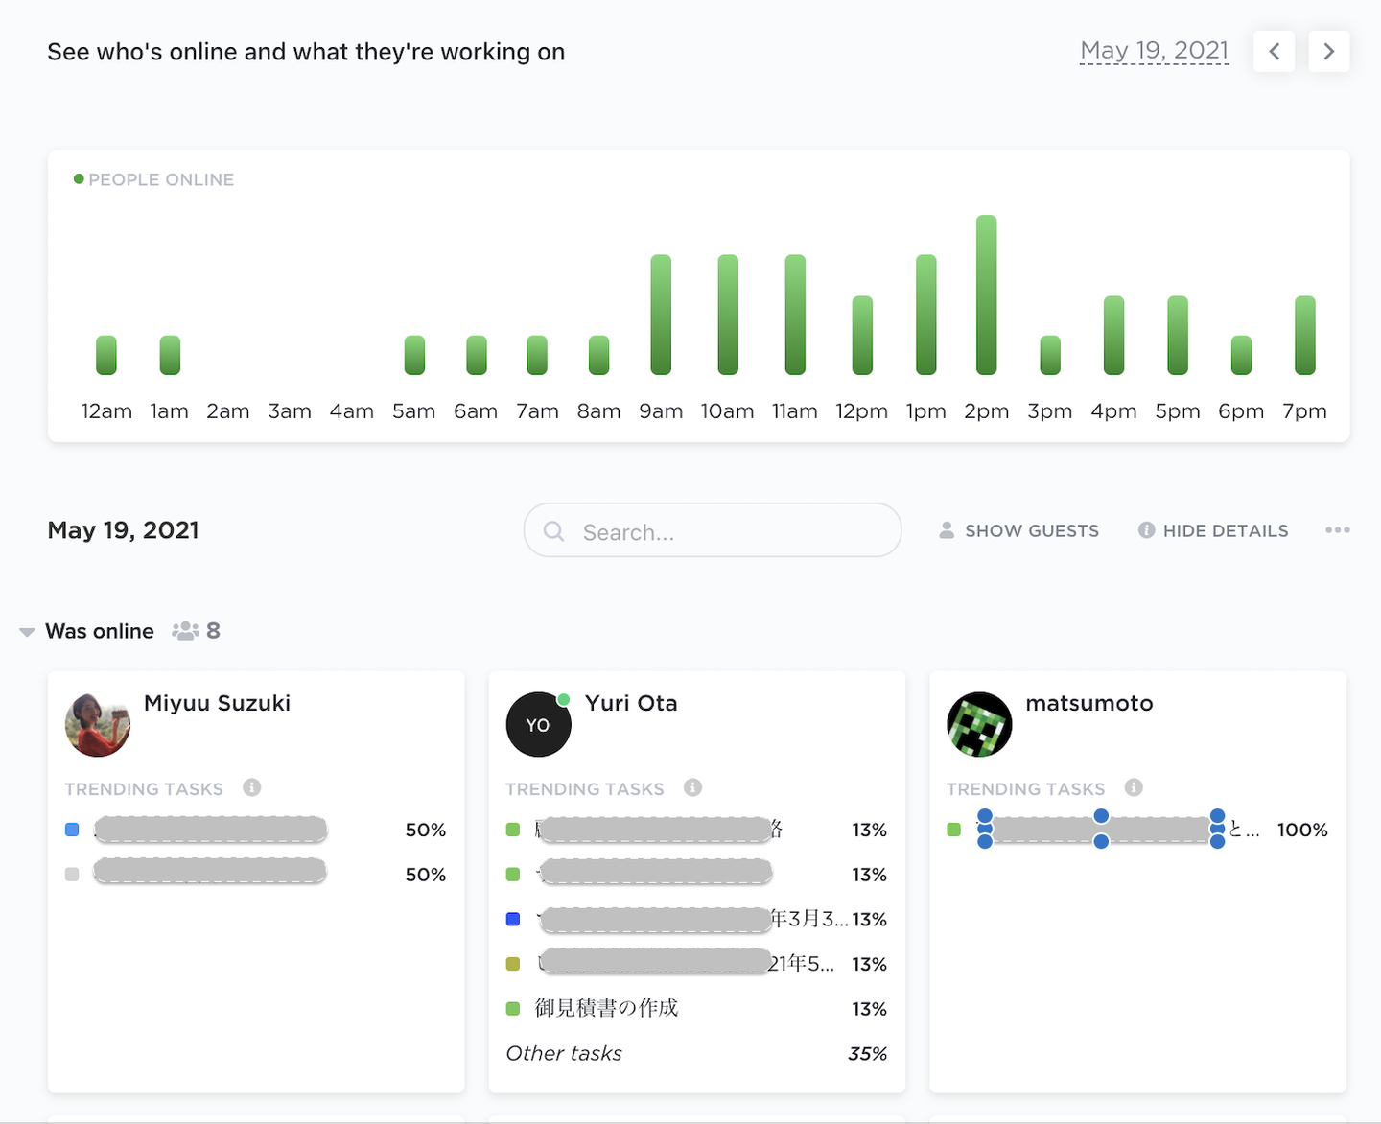Open the May 19, 2021 date picker
This screenshot has width=1381, height=1124.
(x=1154, y=51)
